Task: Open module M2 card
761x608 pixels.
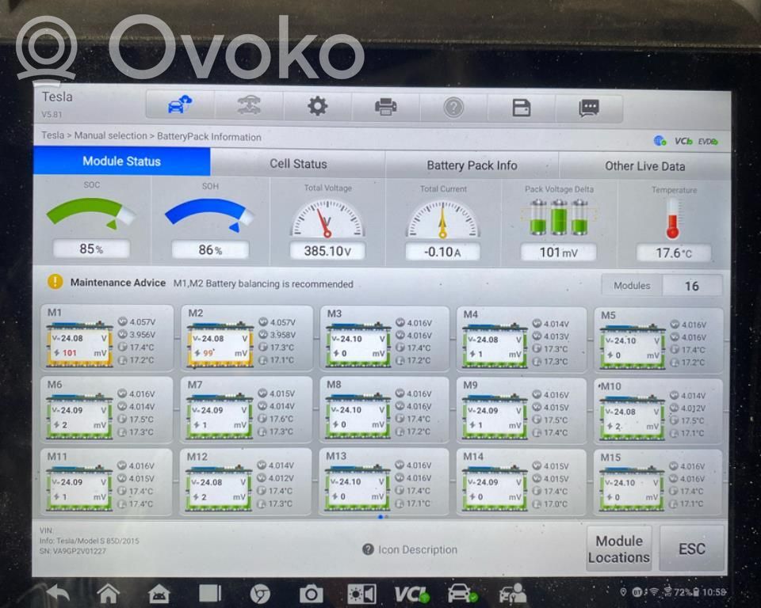Action: [x=247, y=338]
